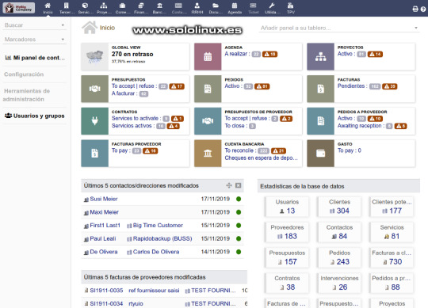Click status dot for De Olivera row
The image size is (428, 308).
[x=239, y=252]
